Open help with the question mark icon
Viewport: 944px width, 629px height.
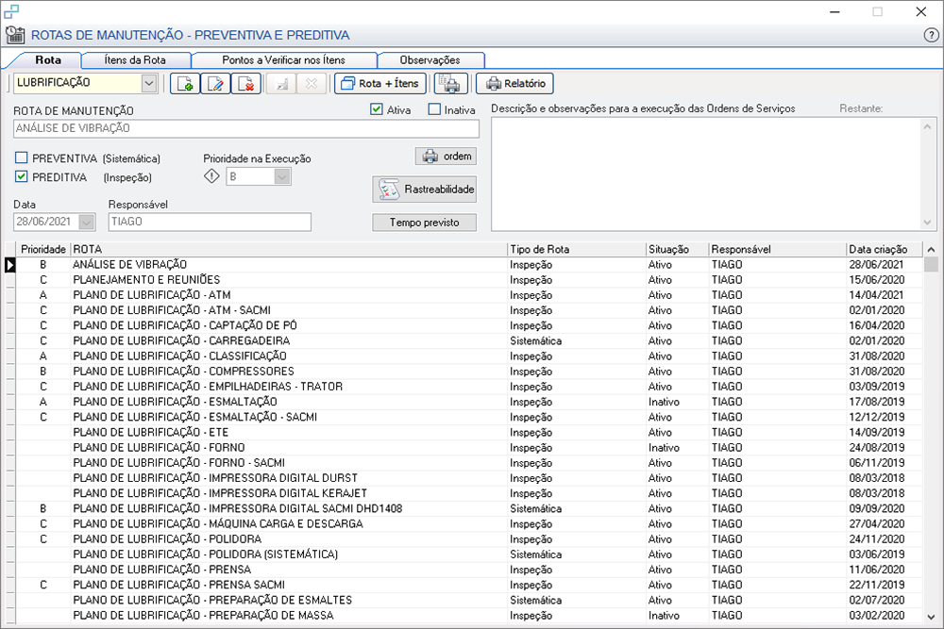[x=931, y=36]
